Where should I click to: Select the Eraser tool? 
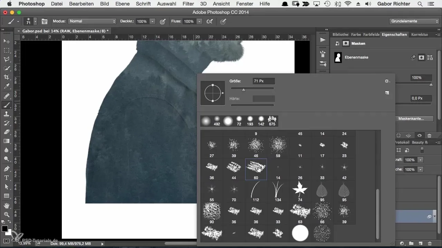(x=7, y=132)
